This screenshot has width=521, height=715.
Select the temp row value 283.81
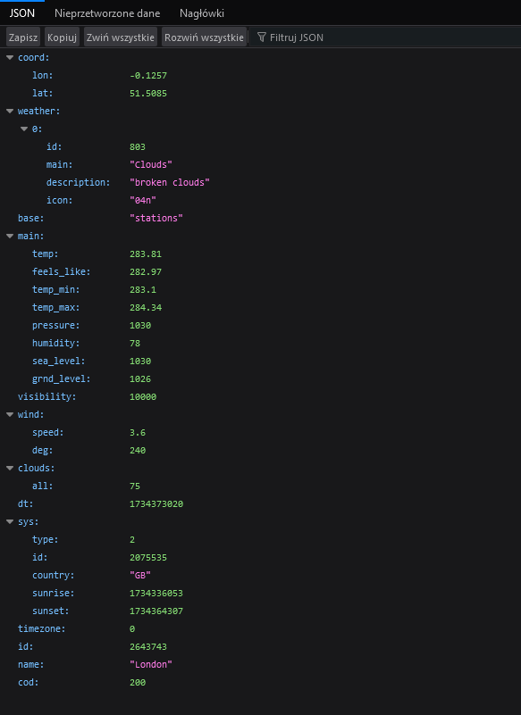(146, 254)
